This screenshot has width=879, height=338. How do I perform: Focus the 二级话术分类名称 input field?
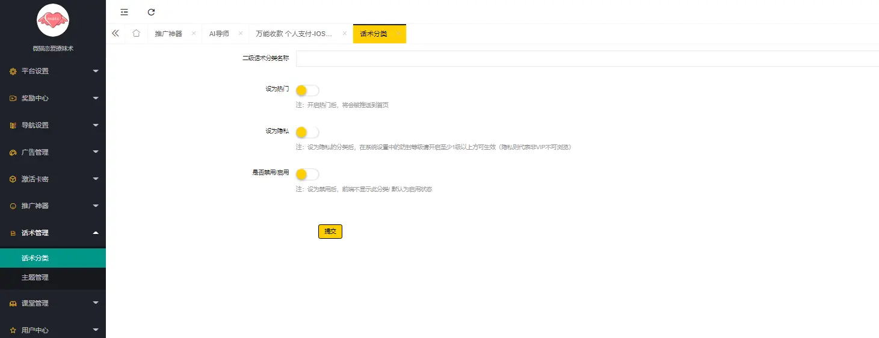tap(587, 58)
